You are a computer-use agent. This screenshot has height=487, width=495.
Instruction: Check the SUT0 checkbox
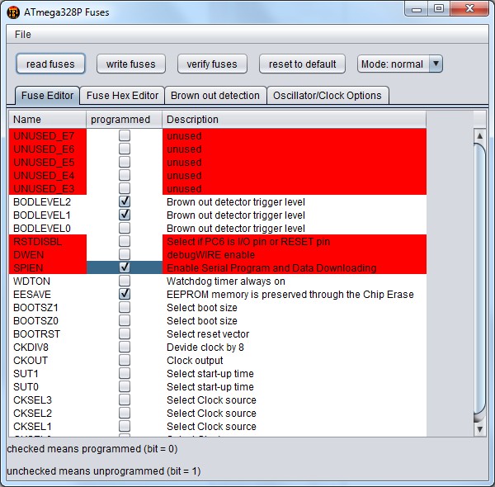pyautogui.click(x=125, y=386)
